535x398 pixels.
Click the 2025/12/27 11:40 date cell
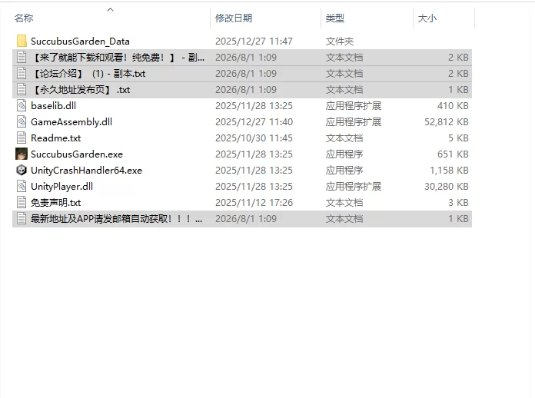(x=254, y=121)
